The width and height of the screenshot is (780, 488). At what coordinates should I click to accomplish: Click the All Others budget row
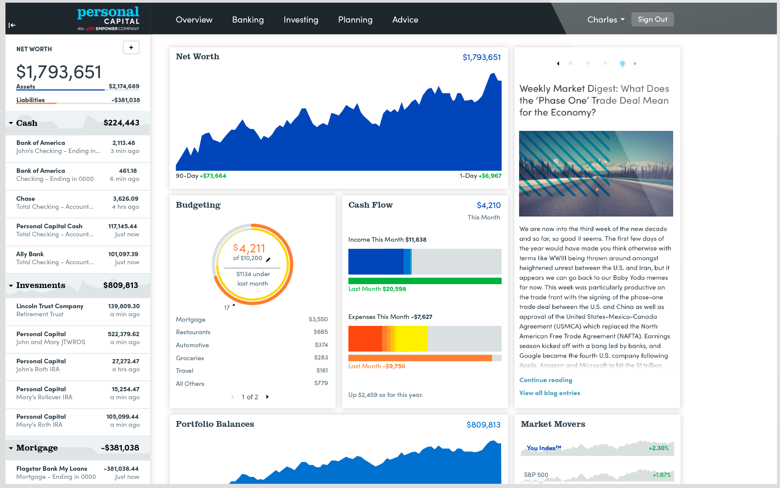click(x=252, y=384)
